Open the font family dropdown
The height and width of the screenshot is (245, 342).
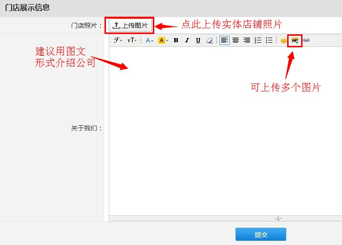[118, 40]
